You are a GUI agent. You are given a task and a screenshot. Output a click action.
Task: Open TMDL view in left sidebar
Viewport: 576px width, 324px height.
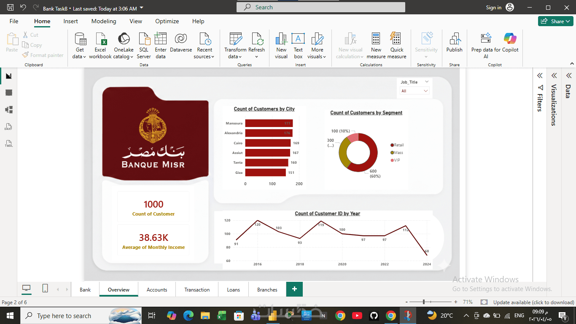click(8, 143)
